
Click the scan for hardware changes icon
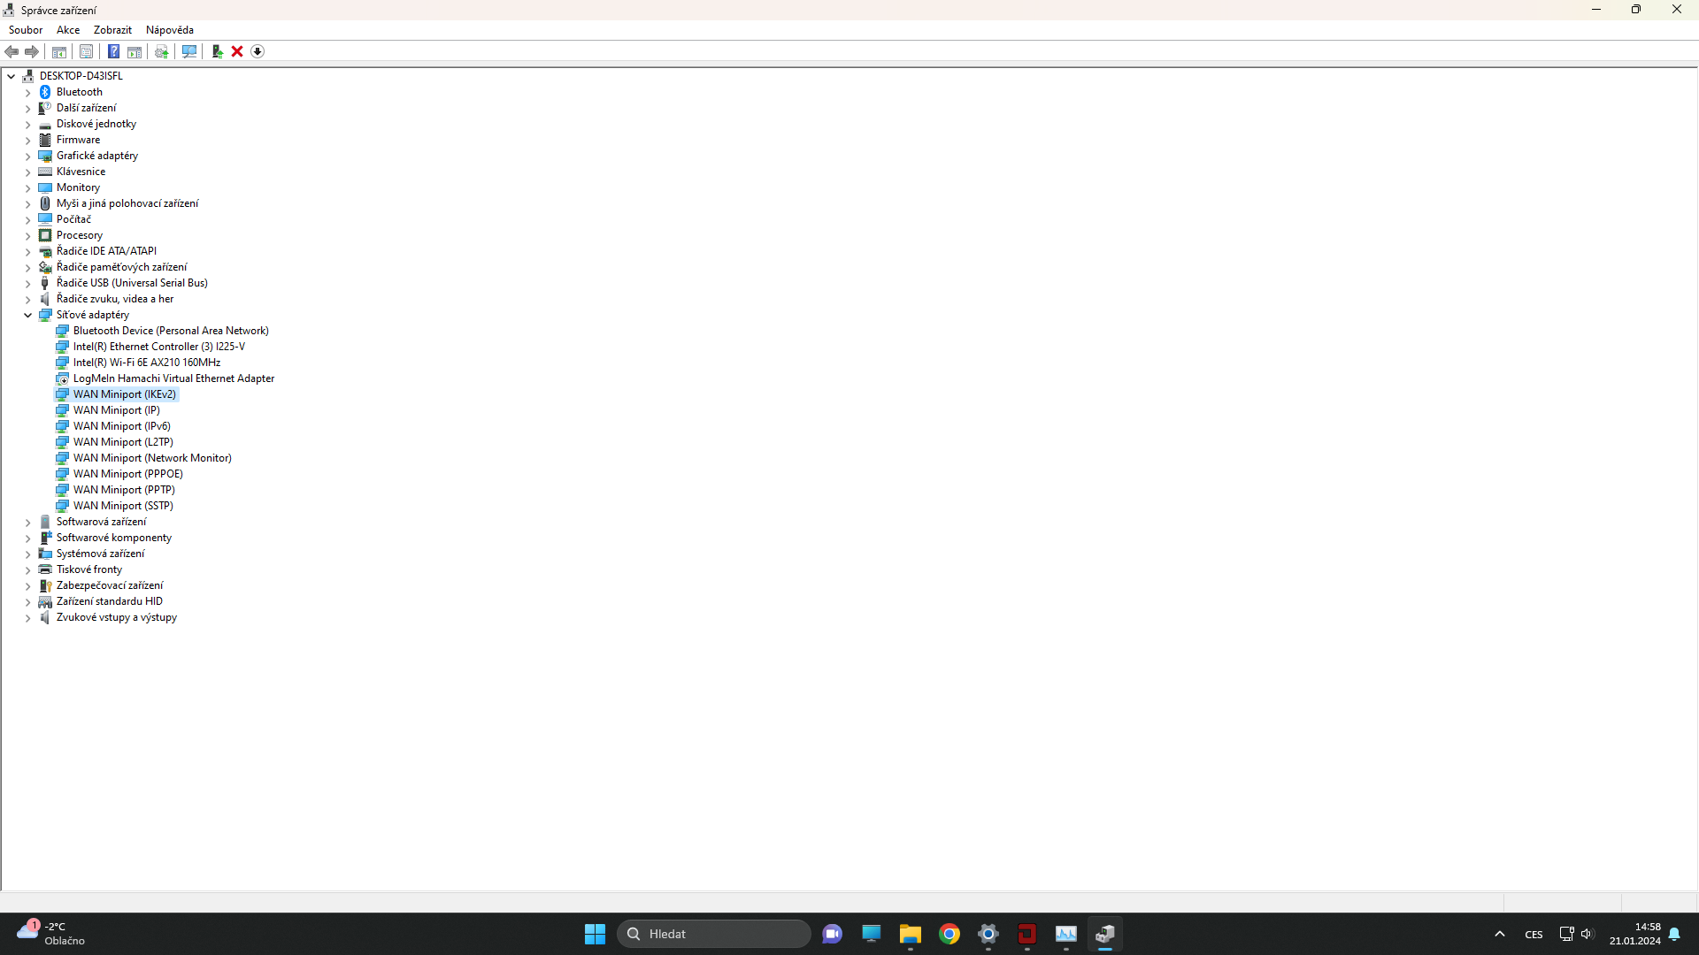click(188, 51)
